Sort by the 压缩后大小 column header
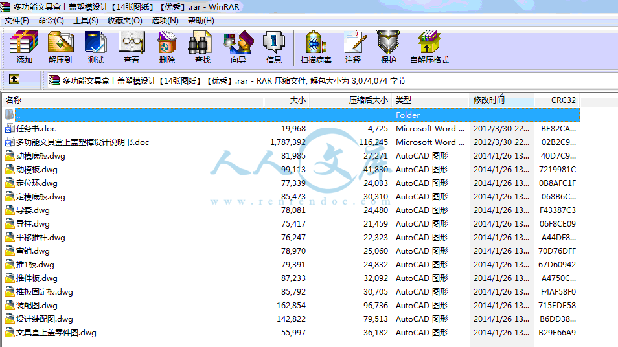Screen dimensions: 618x347 tap(350, 100)
